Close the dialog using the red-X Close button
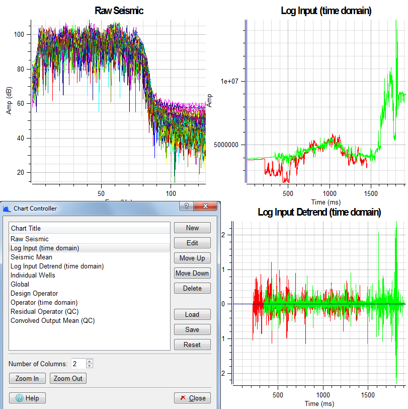 (x=192, y=398)
